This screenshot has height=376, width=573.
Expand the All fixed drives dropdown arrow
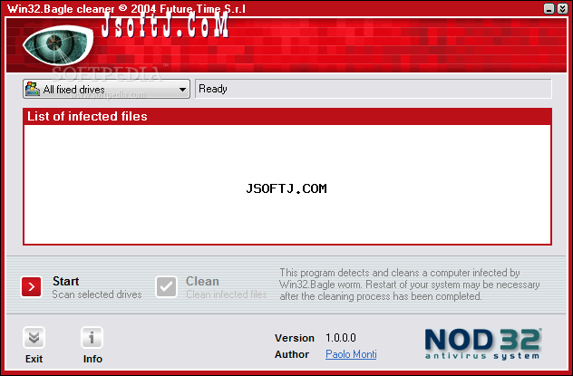182,89
